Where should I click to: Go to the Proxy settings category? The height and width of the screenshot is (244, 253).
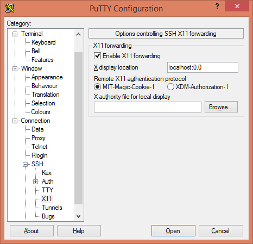click(x=39, y=138)
